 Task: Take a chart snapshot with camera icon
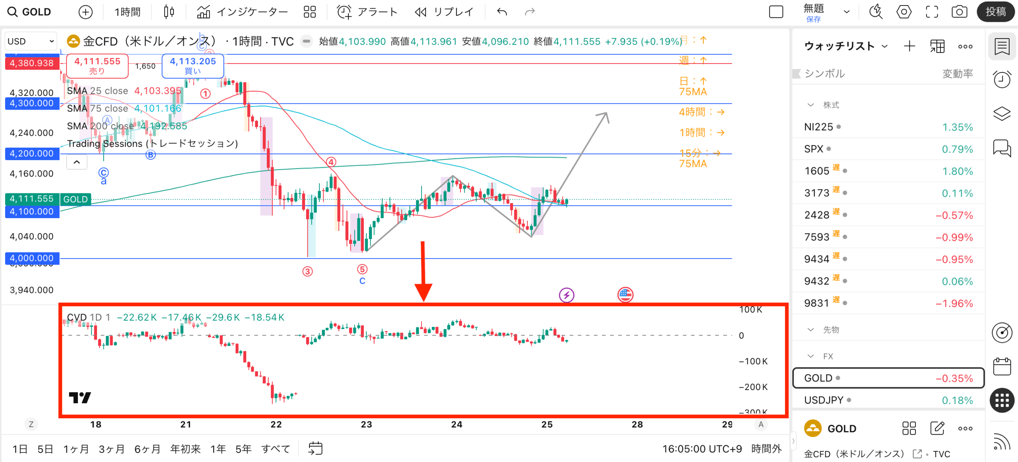tap(959, 12)
